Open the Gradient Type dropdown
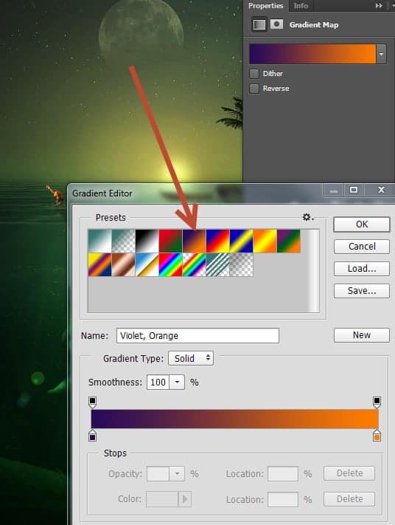The width and height of the screenshot is (395, 525). pyautogui.click(x=191, y=358)
